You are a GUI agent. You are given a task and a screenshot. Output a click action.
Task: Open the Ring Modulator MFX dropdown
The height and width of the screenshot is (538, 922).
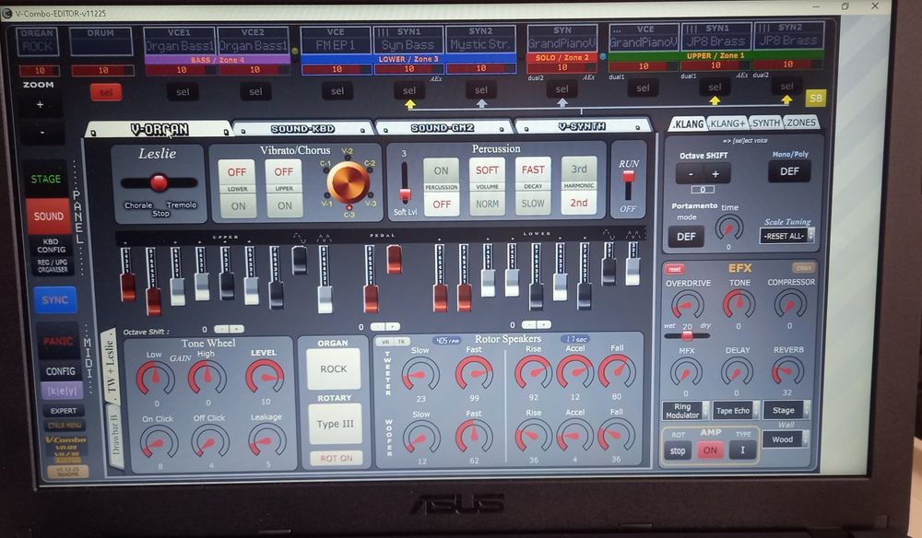[686, 411]
